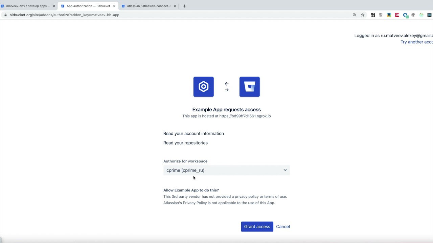The width and height of the screenshot is (433, 243).
Task: Click the address bar URL
Action: point(64,15)
